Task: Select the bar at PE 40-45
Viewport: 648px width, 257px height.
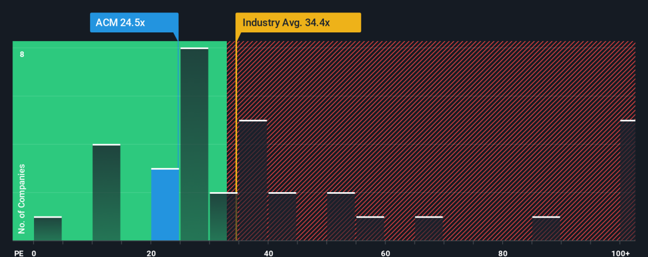Action: (282, 217)
